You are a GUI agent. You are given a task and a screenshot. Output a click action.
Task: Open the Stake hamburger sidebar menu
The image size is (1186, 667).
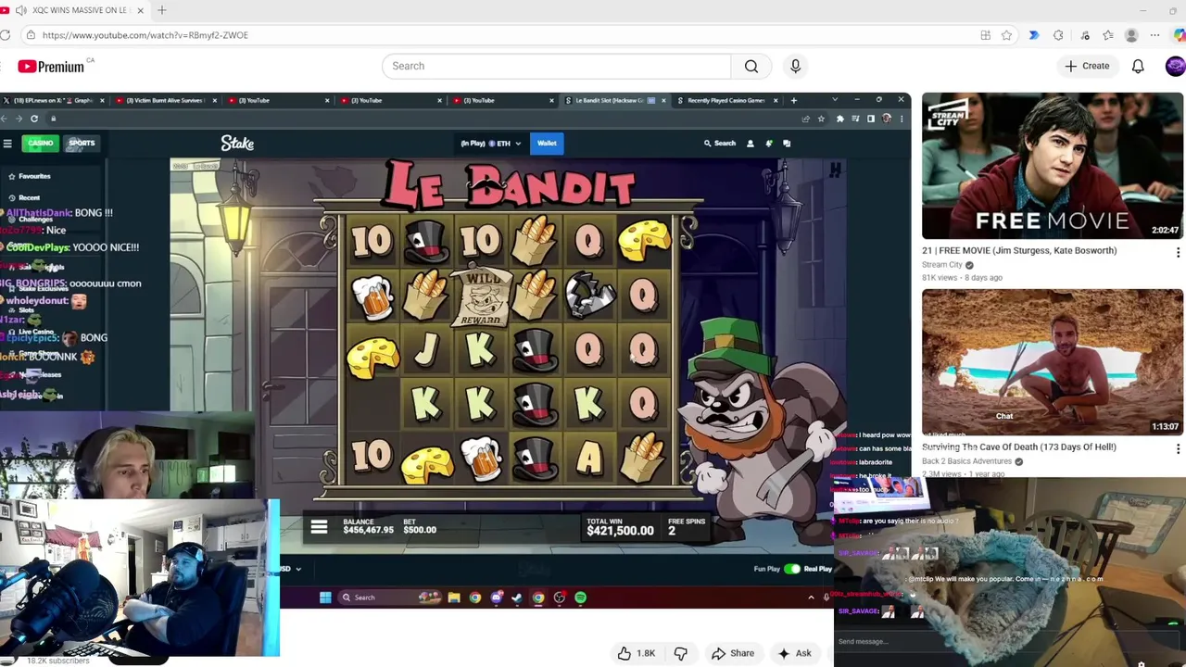[x=7, y=143]
